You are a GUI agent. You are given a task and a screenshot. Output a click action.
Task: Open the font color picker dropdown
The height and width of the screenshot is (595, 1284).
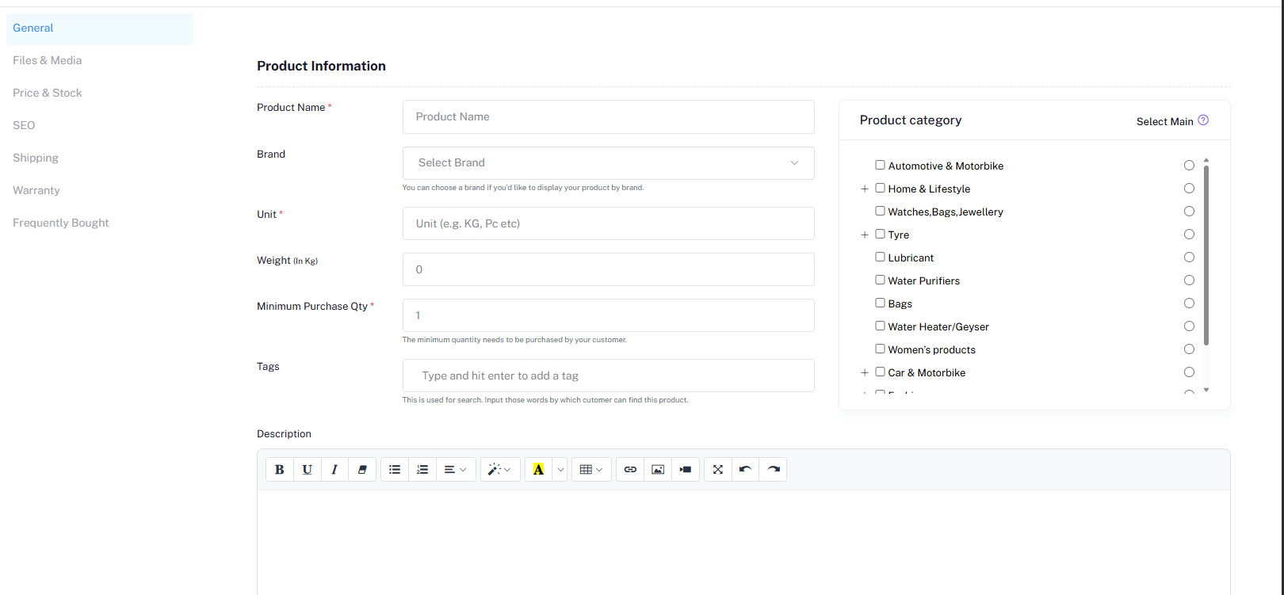560,469
